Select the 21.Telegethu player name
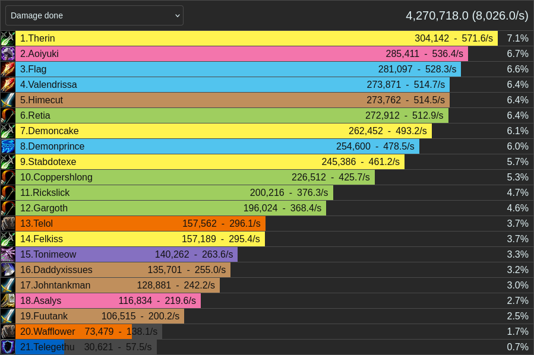The height and width of the screenshot is (355, 534). point(47,347)
